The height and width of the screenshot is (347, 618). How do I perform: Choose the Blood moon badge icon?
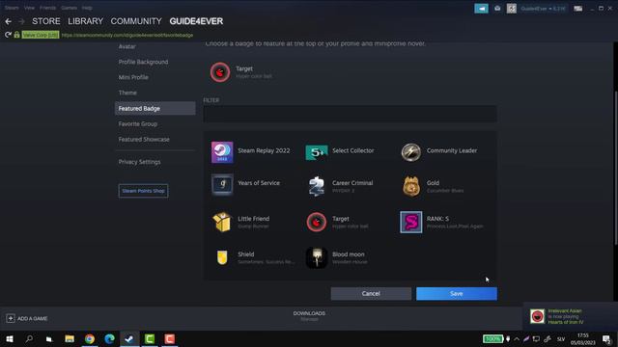click(317, 257)
